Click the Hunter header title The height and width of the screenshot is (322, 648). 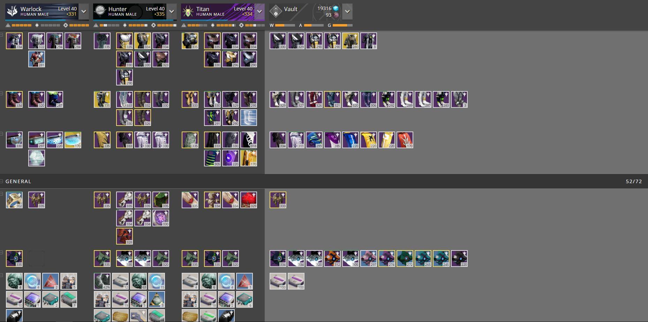point(118,9)
